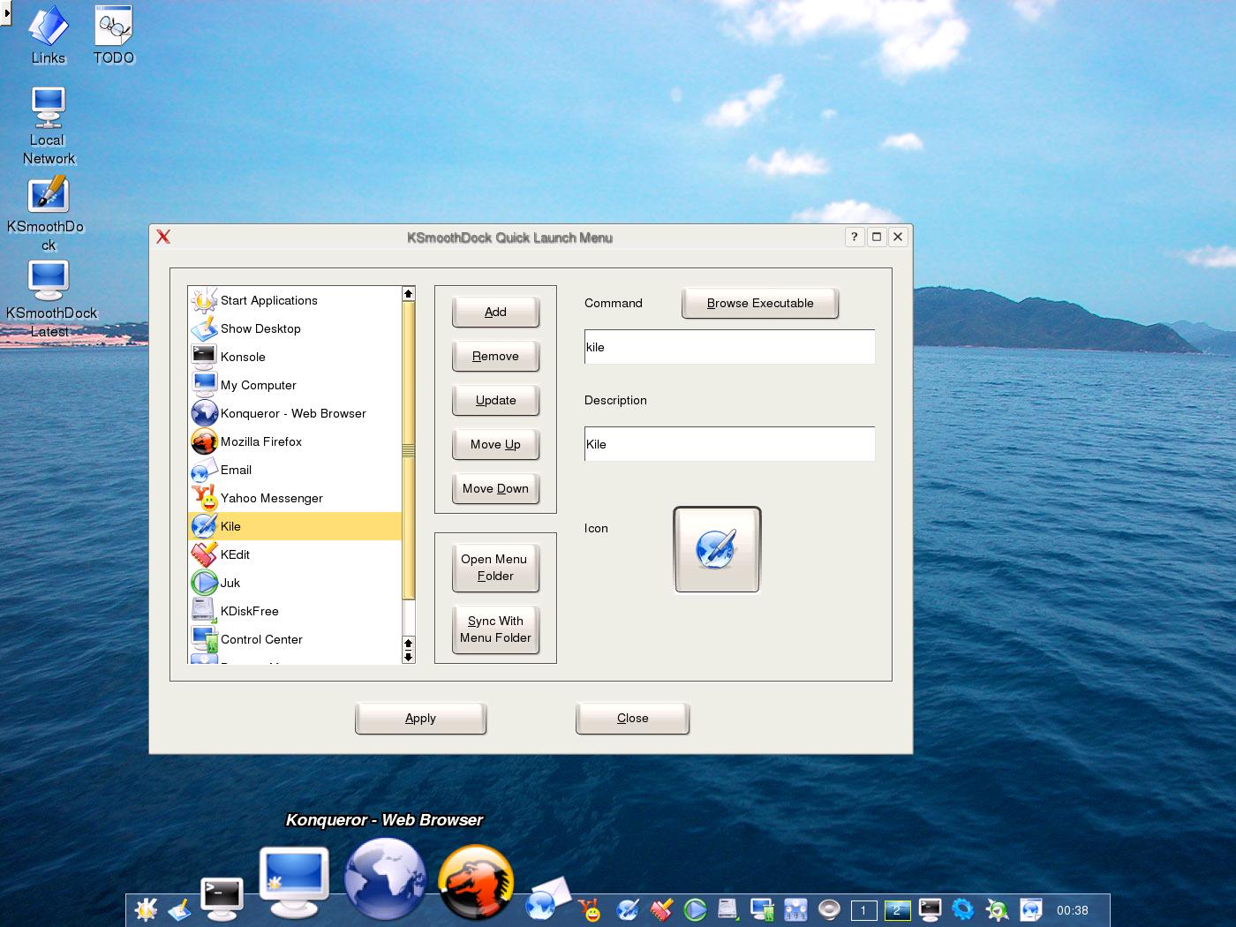Click the list scrollbar up arrow
The height and width of the screenshot is (927, 1236).
pyautogui.click(x=408, y=293)
